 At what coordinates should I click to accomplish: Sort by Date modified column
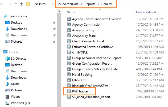click(146, 12)
